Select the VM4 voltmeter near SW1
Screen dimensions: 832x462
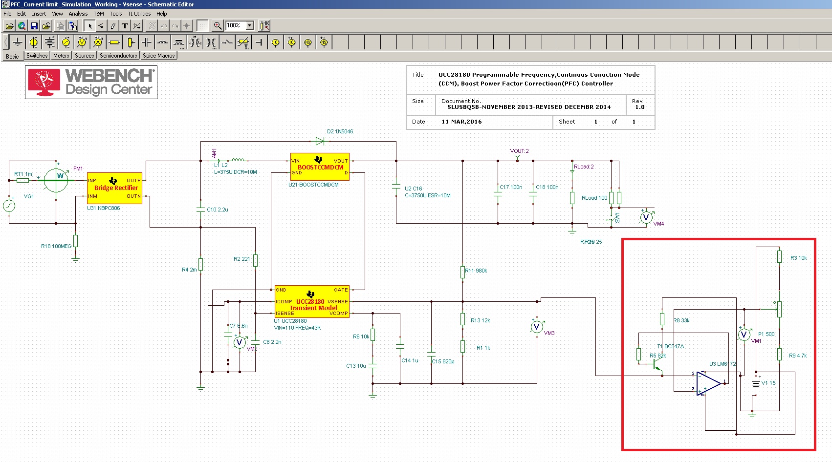646,217
